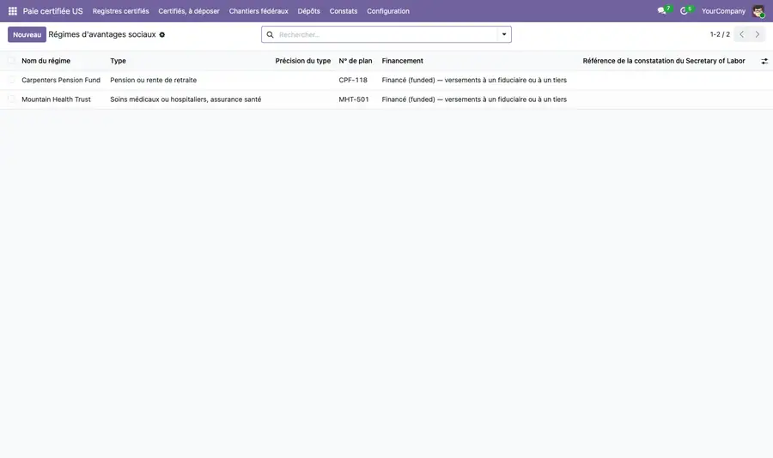Open the Configuration menu
773x458 pixels.
388,11
